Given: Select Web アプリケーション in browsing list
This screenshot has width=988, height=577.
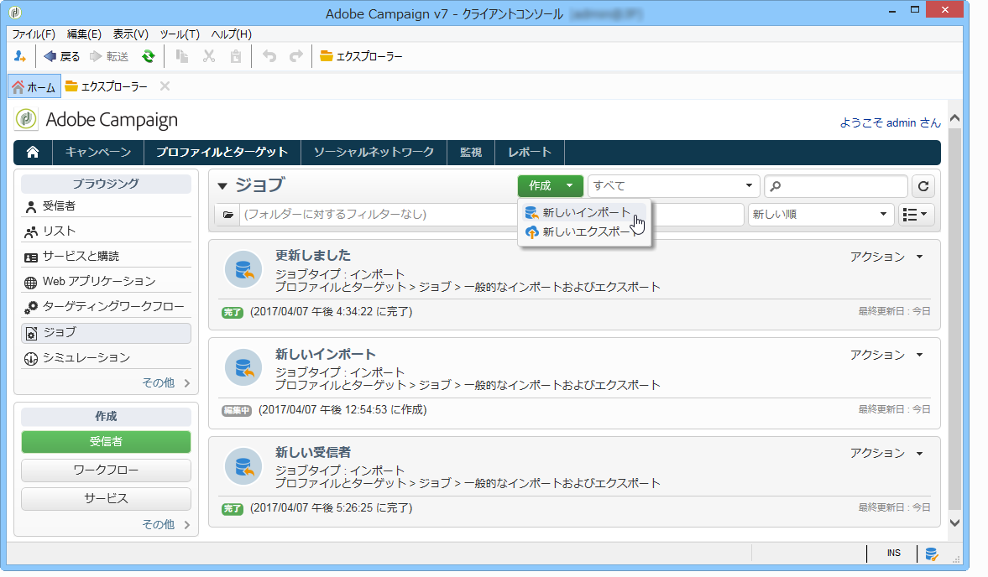Looking at the screenshot, I should [x=106, y=282].
